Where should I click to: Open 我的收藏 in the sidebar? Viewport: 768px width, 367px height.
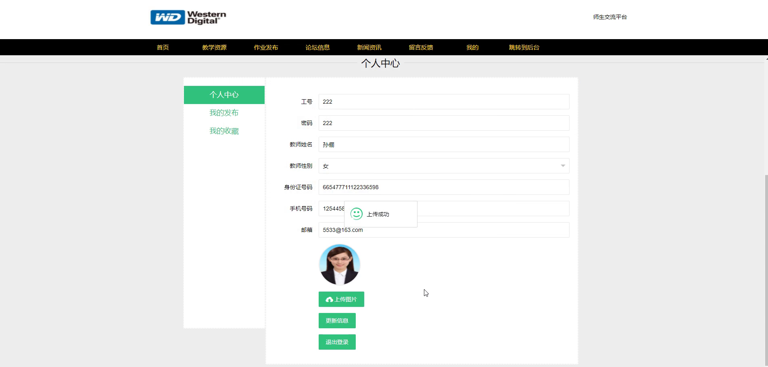[x=224, y=131]
